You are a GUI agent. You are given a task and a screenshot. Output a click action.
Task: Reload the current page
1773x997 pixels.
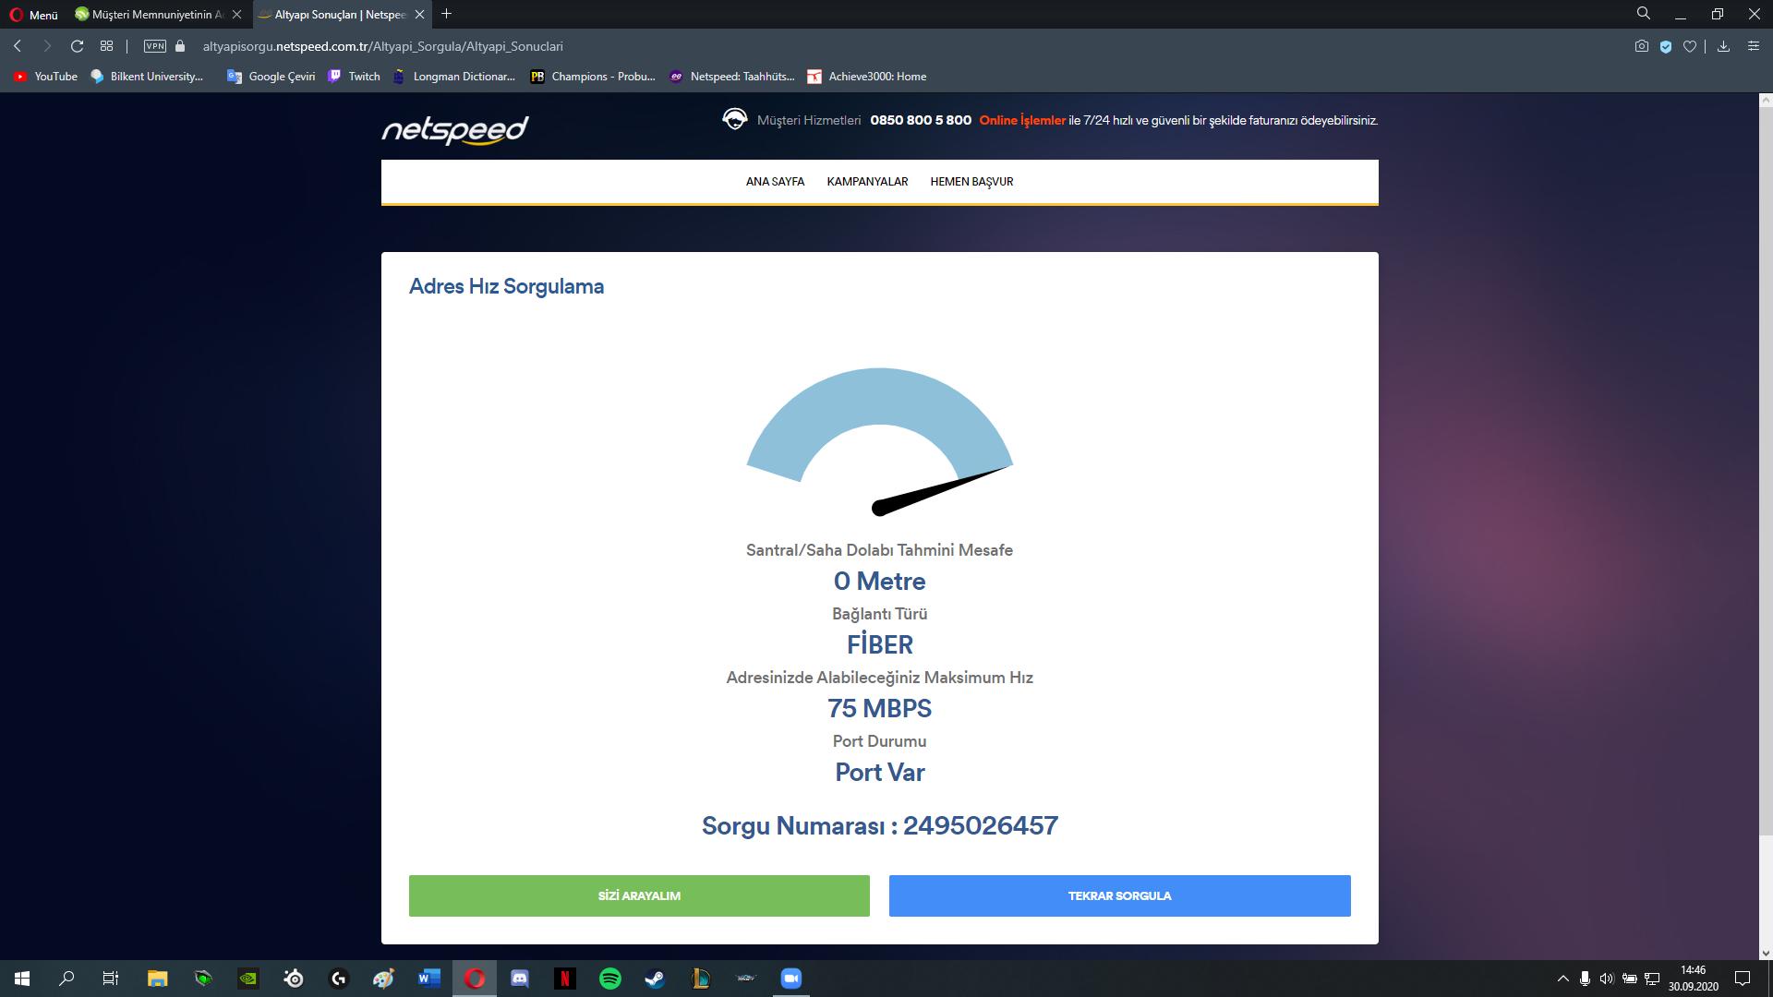(78, 46)
